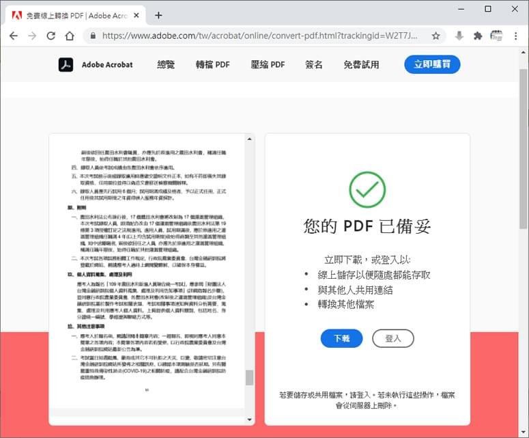Click the 登入 sign-in button

[393, 338]
